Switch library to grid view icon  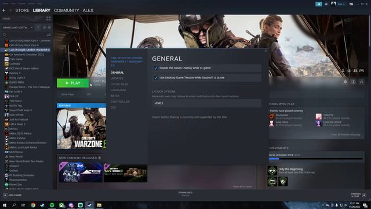point(49,19)
